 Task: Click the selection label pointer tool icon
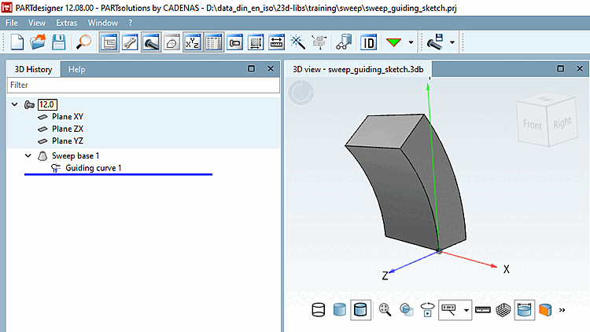click(x=449, y=310)
